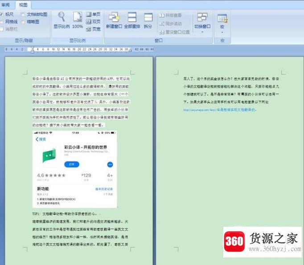
Task: Switch to 双页 two page view
Action: click(93, 22)
